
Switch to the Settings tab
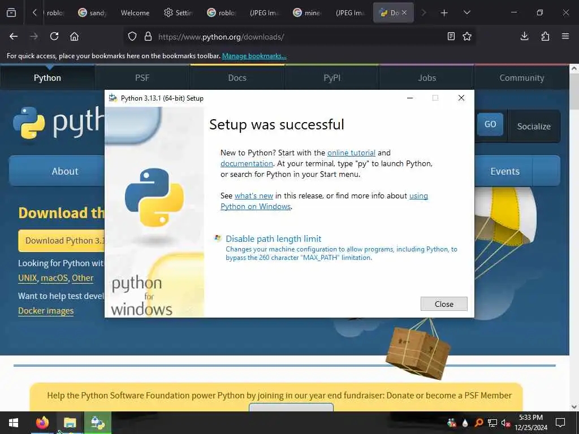179,13
